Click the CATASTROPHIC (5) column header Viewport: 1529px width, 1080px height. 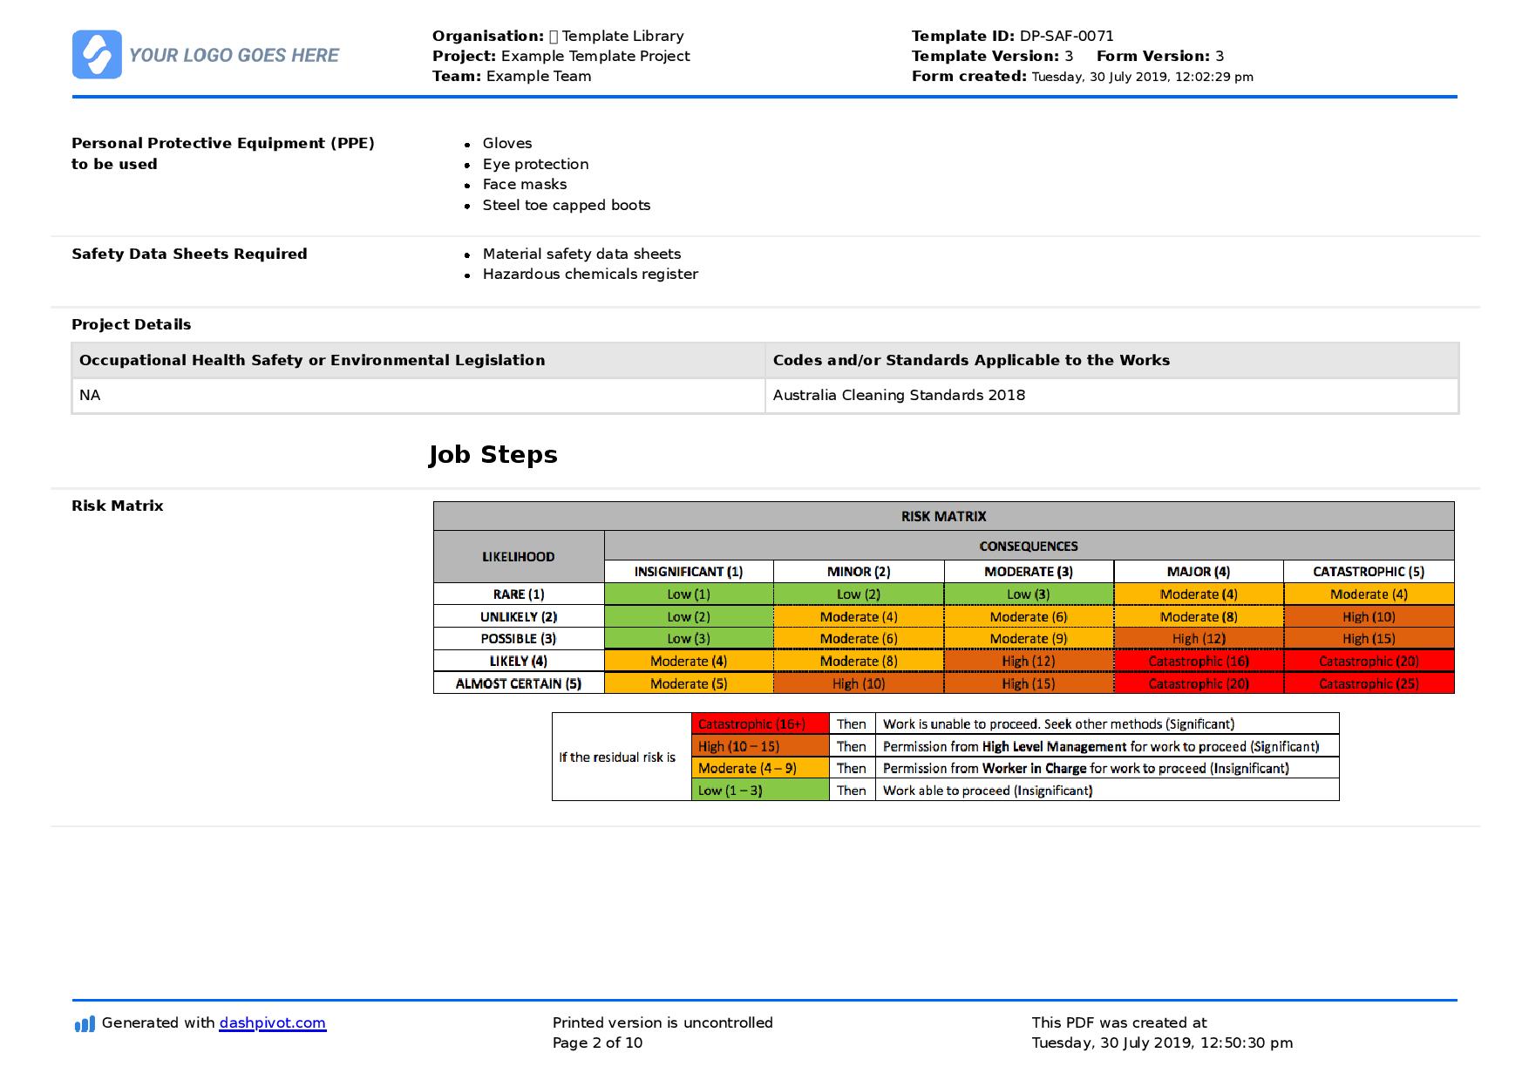coord(1369,572)
